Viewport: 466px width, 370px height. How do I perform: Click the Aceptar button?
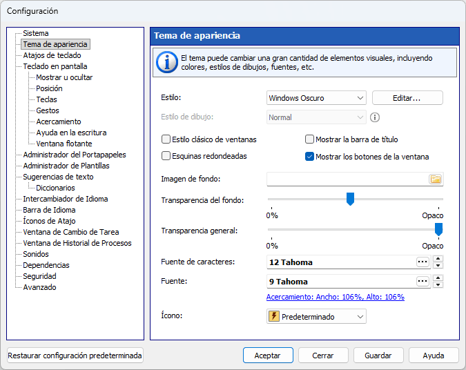268,356
